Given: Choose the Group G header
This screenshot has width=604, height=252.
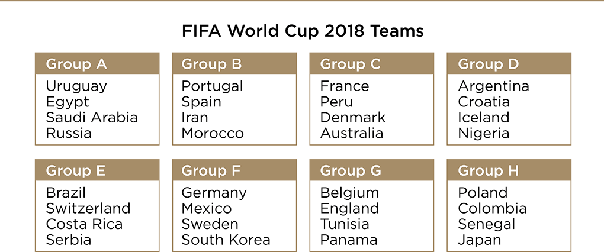Looking at the screenshot, I should [x=351, y=171].
